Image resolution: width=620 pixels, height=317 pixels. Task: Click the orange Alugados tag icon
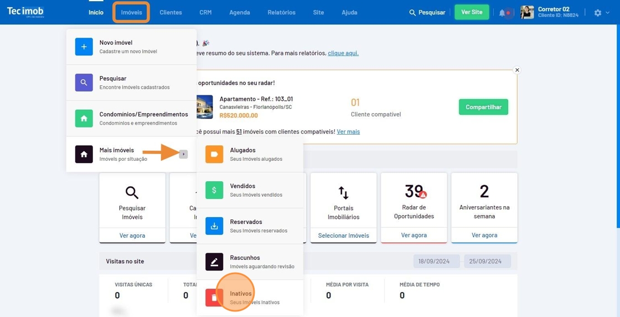214,154
